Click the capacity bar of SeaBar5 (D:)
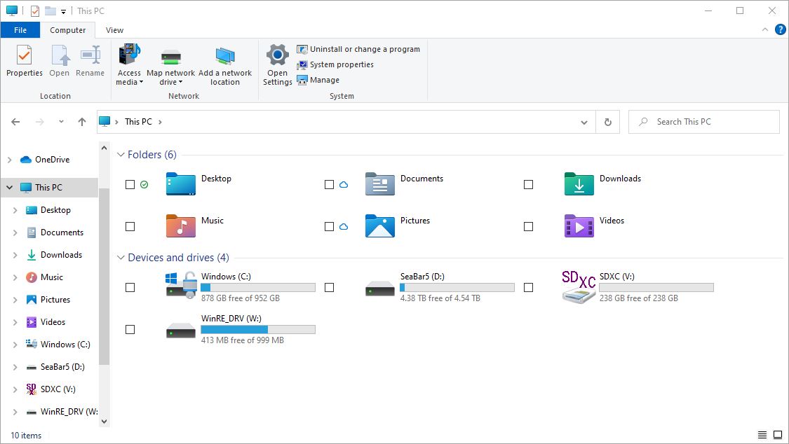Image resolution: width=789 pixels, height=444 pixels. 457,287
